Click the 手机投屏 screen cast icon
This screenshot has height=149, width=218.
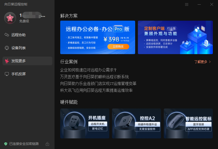[x=7, y=74]
